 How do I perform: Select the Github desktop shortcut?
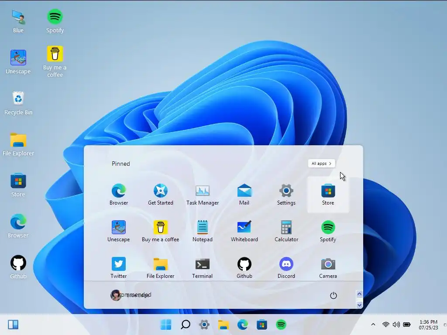18,267
